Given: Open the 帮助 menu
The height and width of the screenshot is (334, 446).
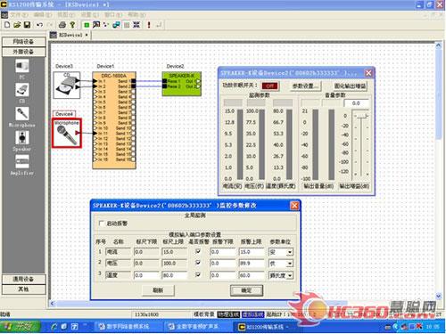Looking at the screenshot, I should pyautogui.click(x=136, y=14).
